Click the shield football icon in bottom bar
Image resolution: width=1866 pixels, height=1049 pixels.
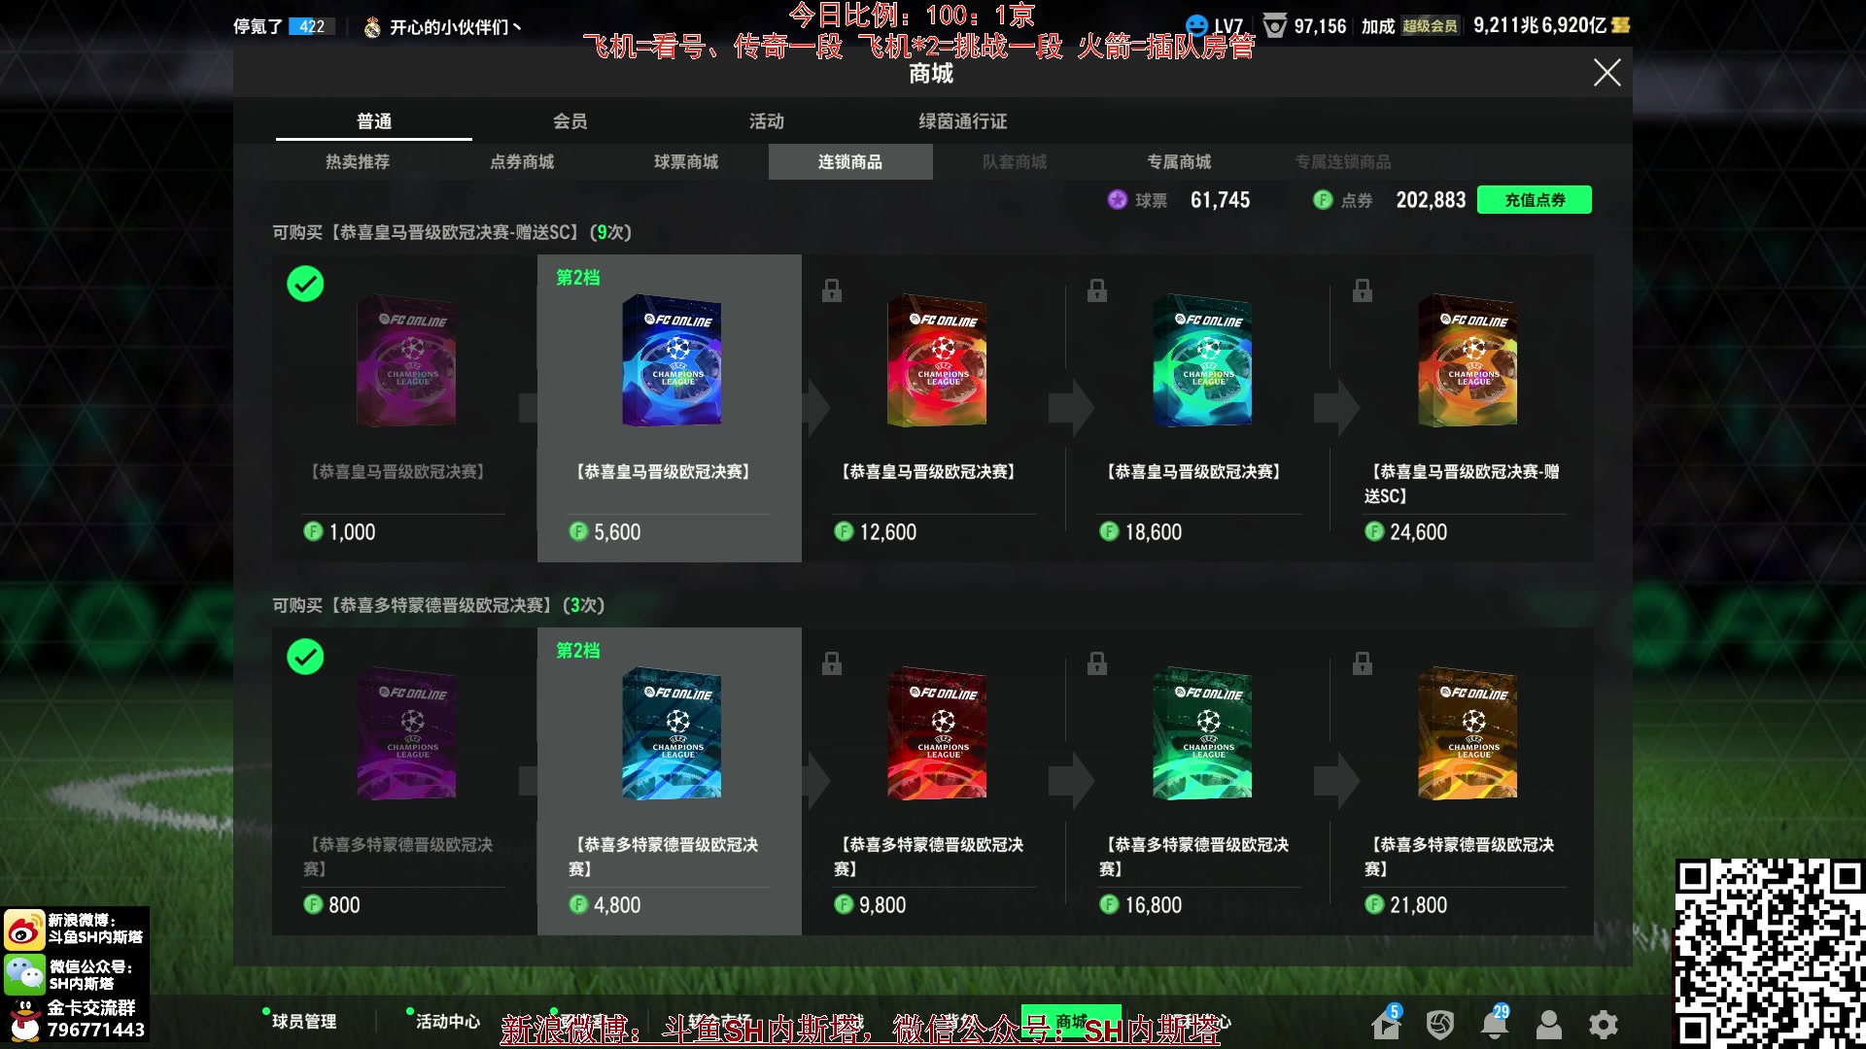coord(1440,1025)
